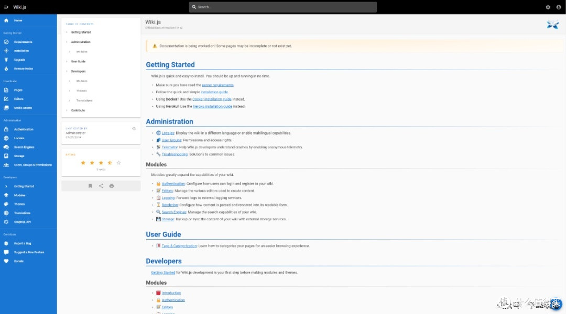Click the share icon below rating

pyautogui.click(x=101, y=186)
